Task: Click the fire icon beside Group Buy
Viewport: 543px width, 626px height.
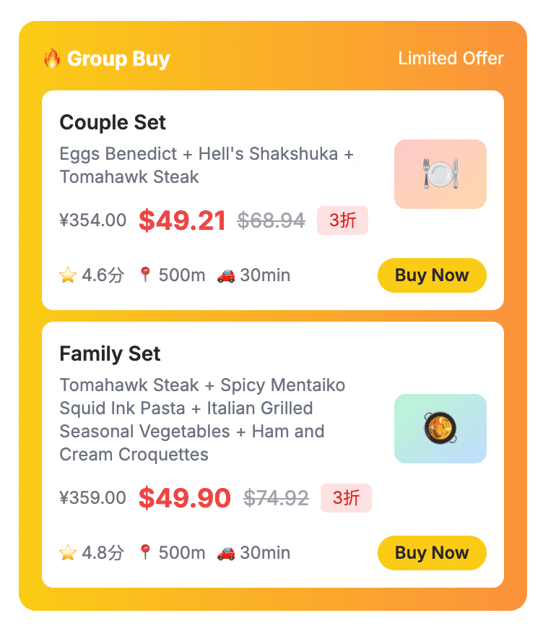Action: 51,59
